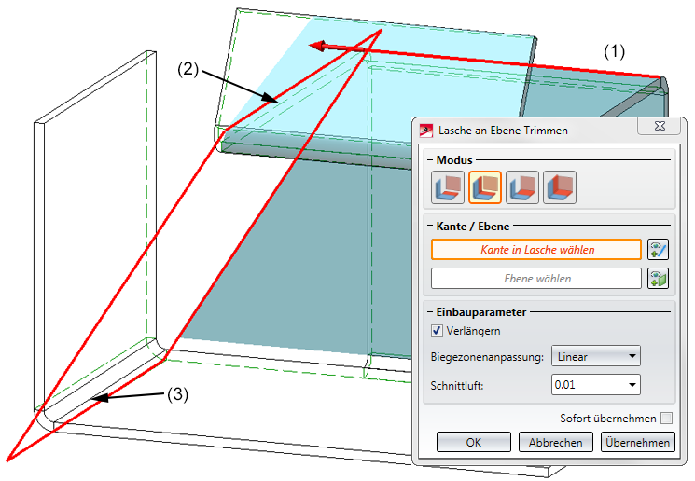
Task: Click the Lasche an Ebene Trimmen title
Action: pyautogui.click(x=503, y=131)
